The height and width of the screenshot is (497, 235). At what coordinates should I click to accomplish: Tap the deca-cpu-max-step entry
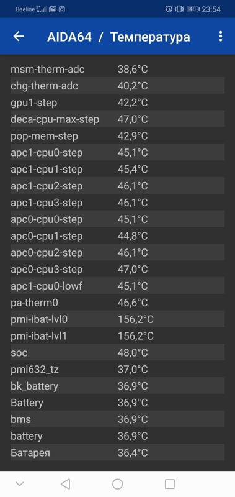coord(117,119)
